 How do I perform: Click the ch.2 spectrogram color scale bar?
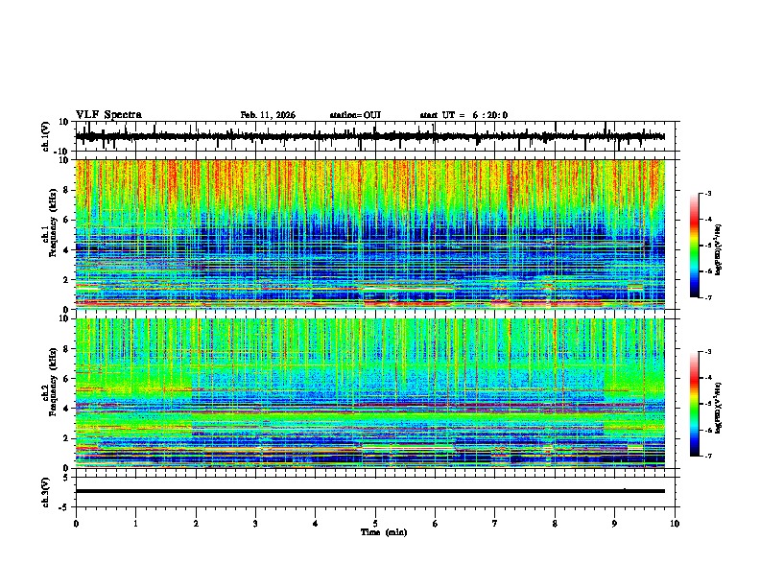pos(695,404)
